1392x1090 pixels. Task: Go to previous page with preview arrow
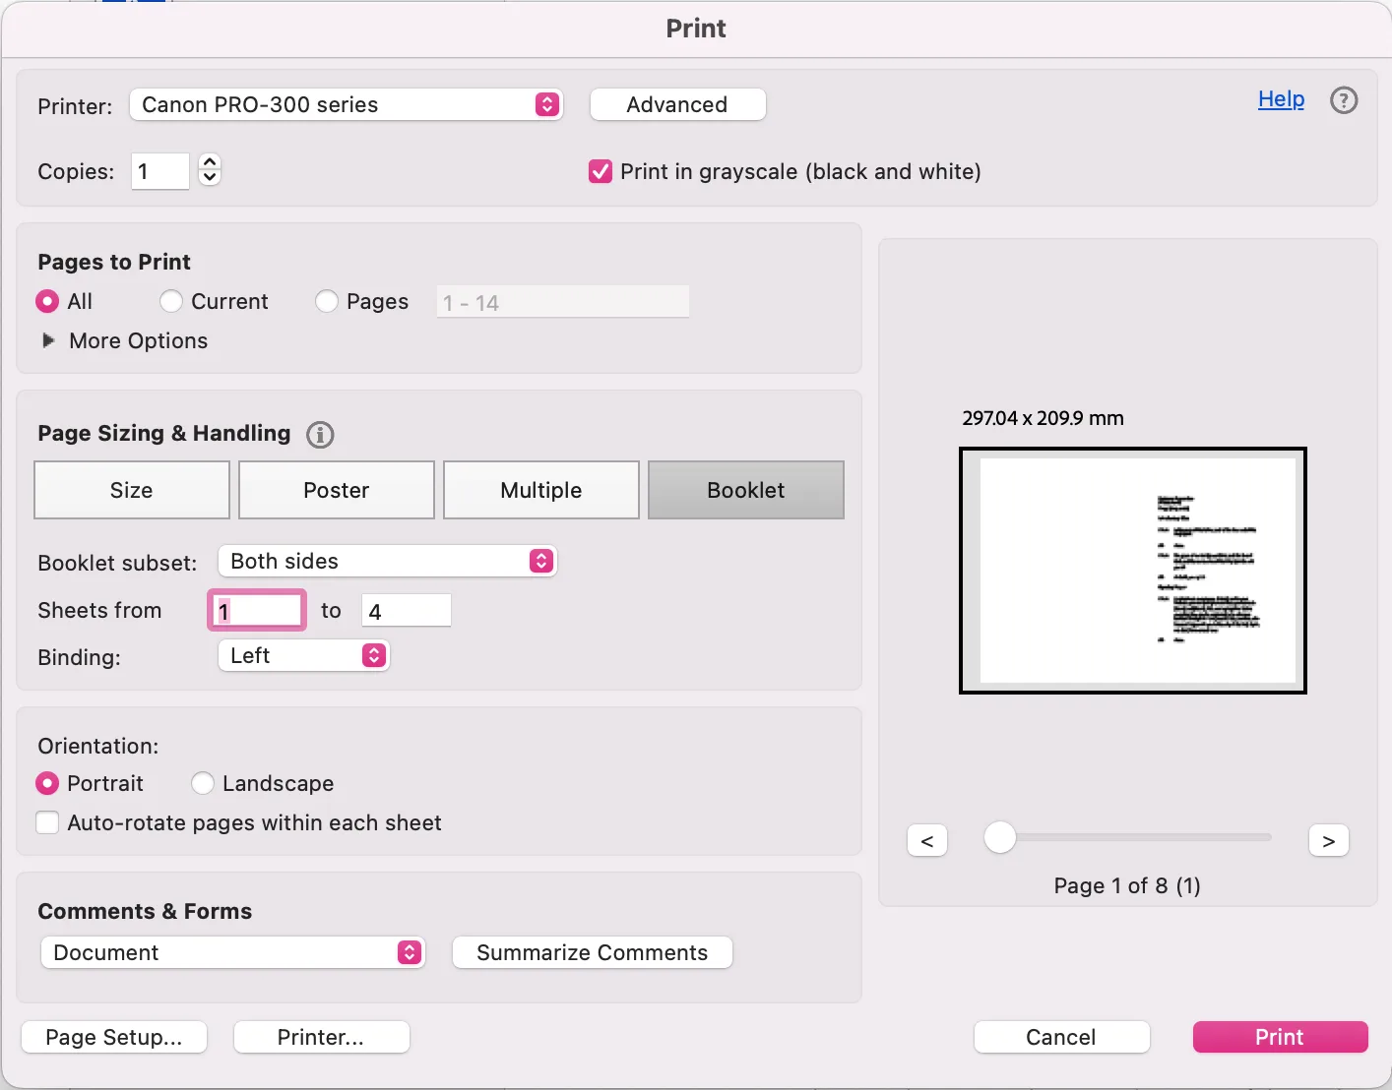tap(926, 839)
